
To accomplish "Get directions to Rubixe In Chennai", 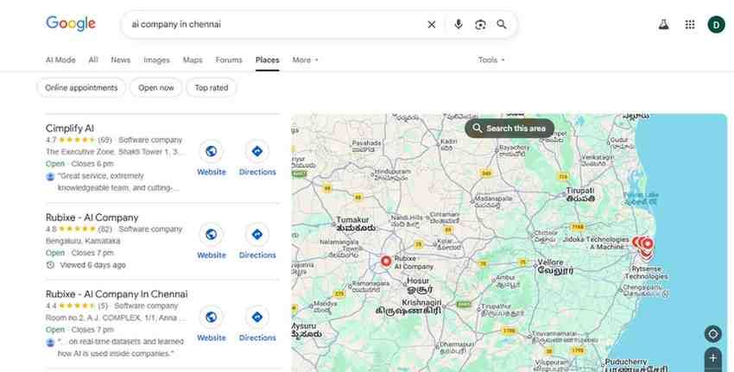I will (257, 317).
